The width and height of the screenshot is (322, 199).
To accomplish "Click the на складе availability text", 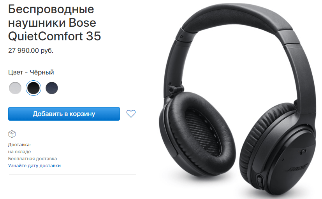I will click(x=19, y=152).
